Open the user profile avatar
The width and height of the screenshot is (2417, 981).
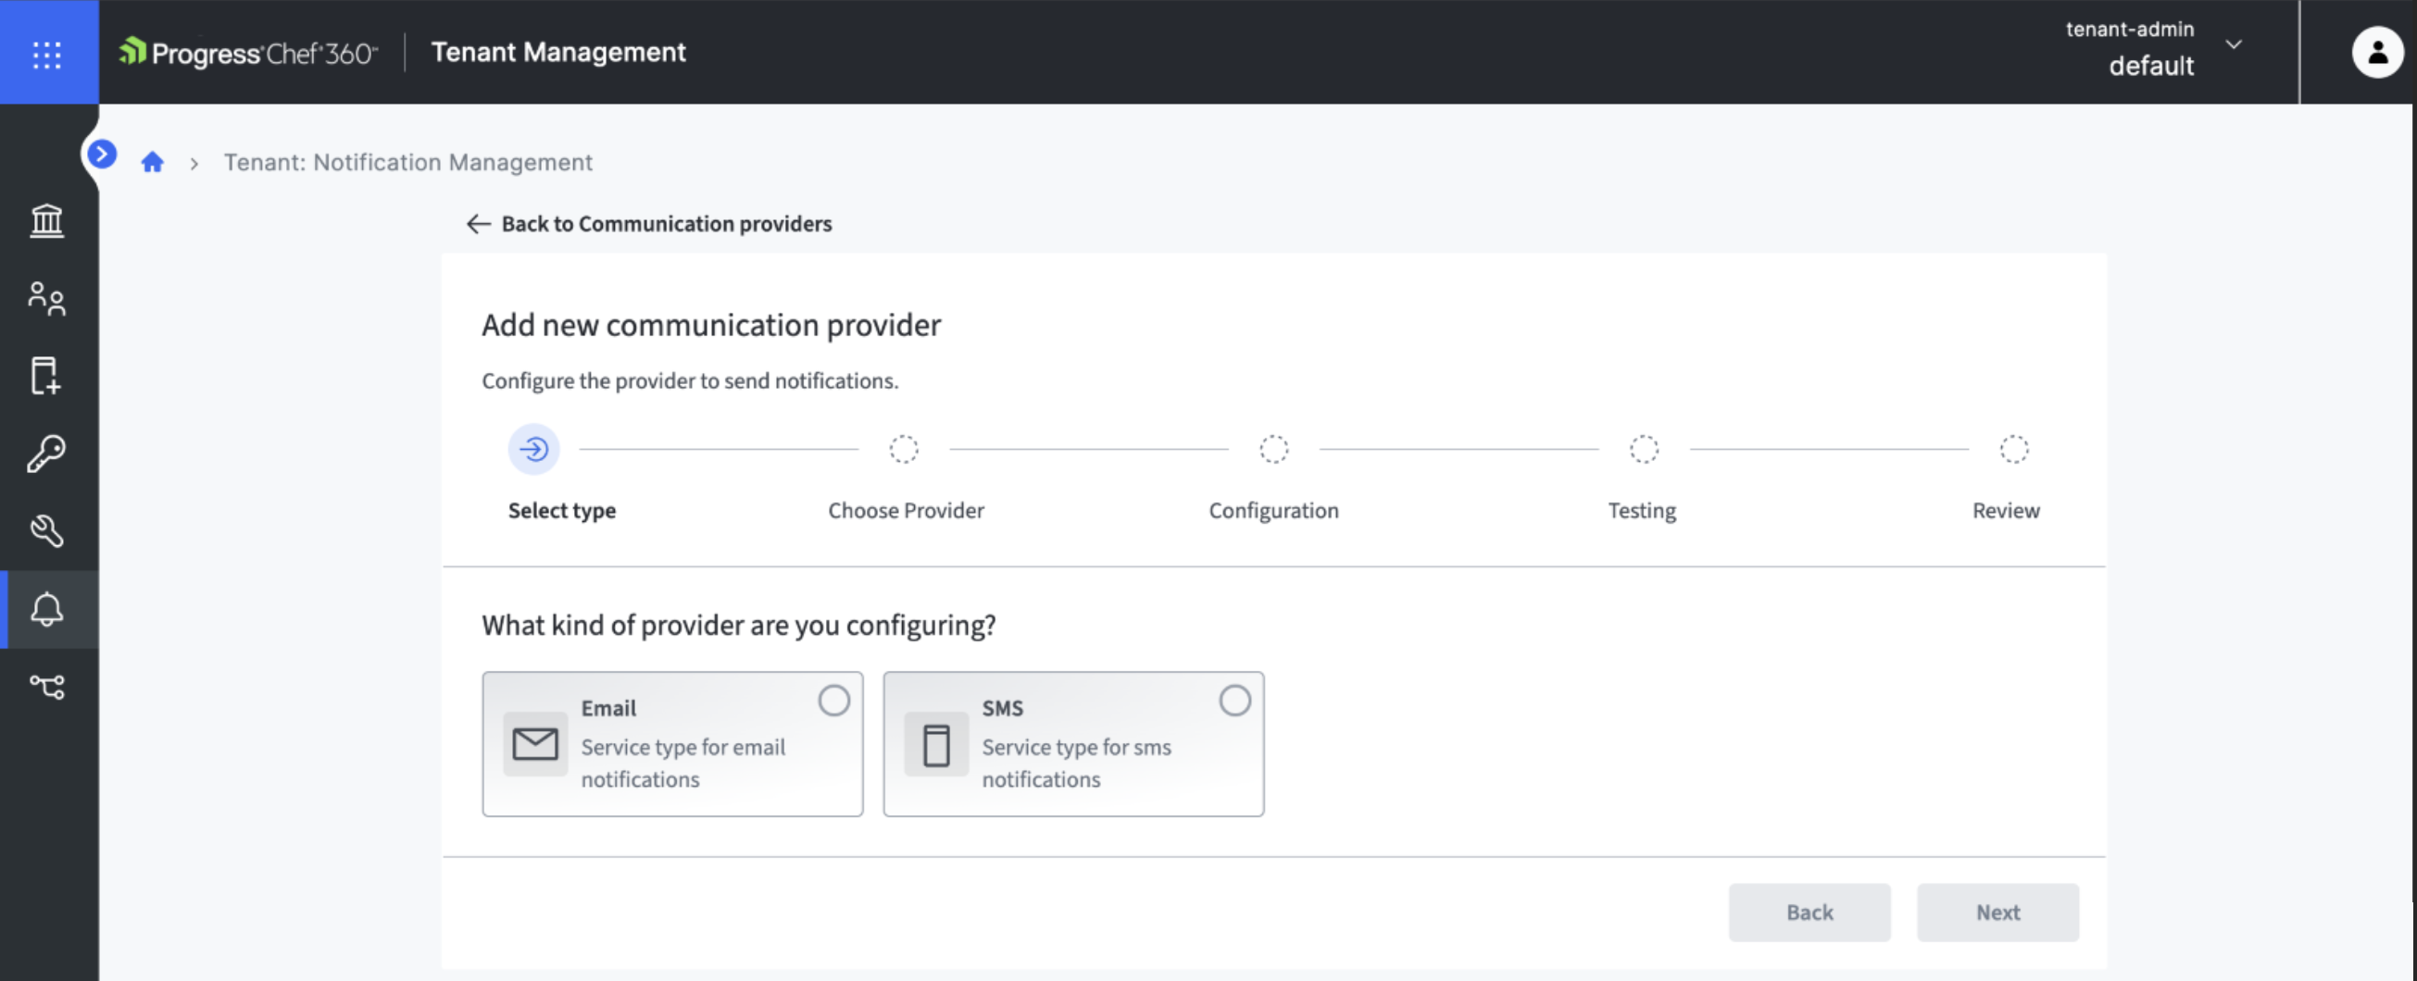pyautogui.click(x=2376, y=53)
